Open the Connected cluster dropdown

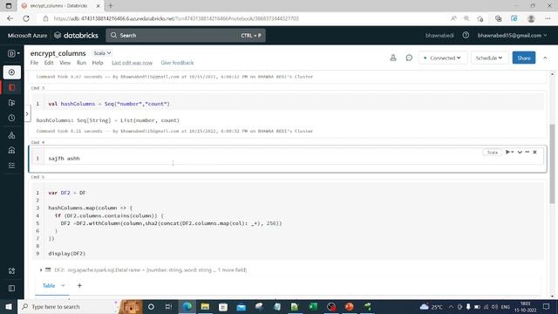(443, 58)
